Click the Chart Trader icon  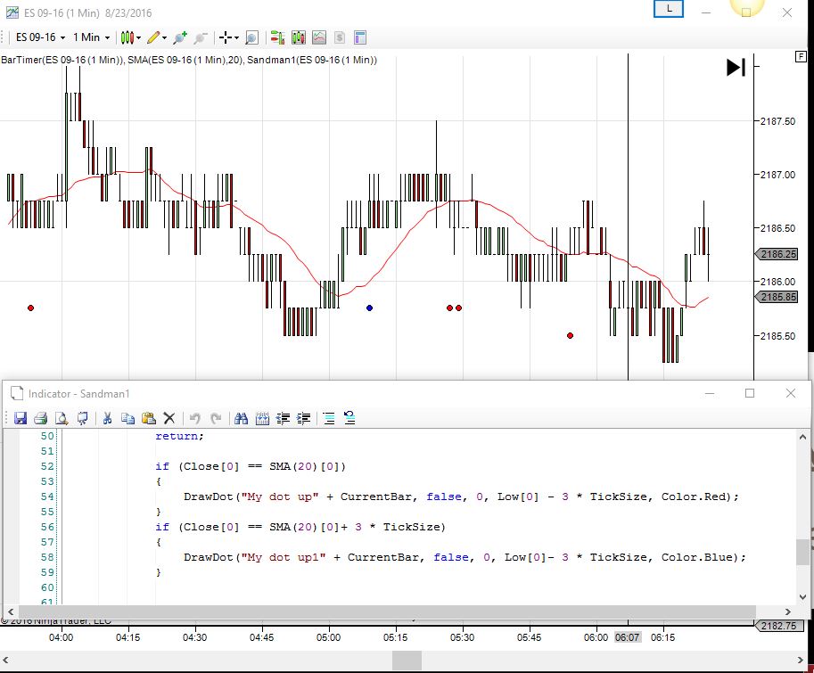pos(277,37)
